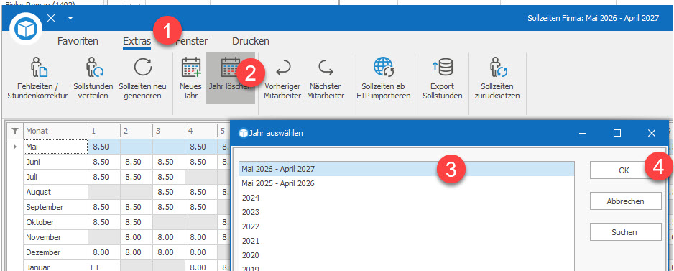
Task: Select the November month row
Action: [x=55, y=237]
